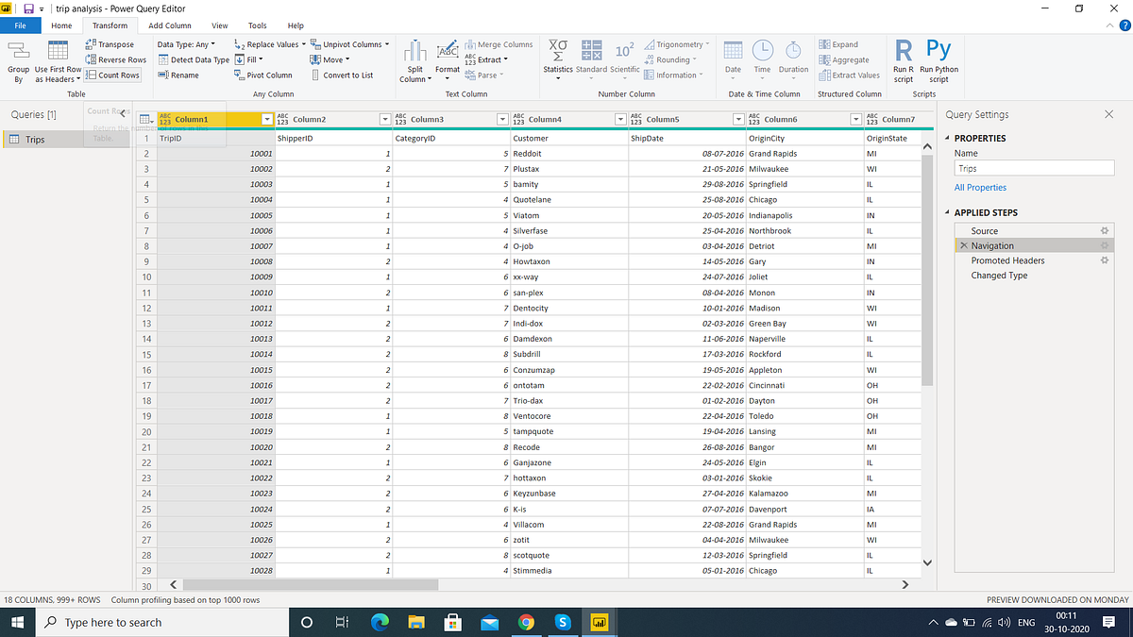Open the settings gear beside Source step

click(1105, 229)
